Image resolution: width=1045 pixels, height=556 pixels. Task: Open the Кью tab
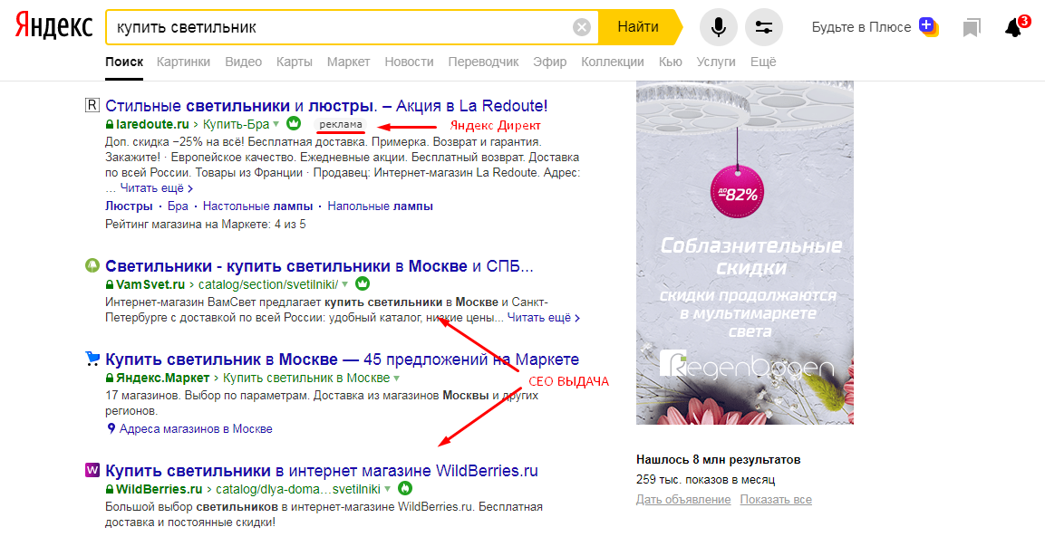coord(671,62)
